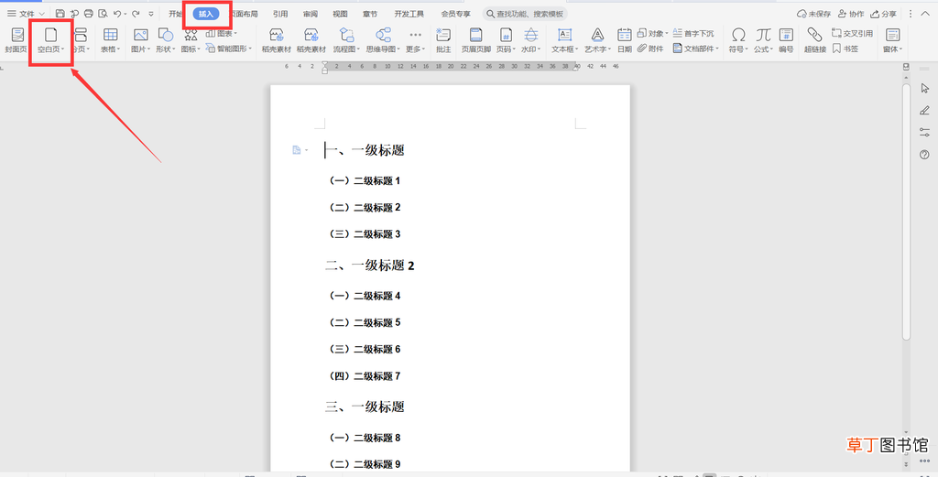Insert the date with 日期
The image size is (938, 477).
(625, 40)
